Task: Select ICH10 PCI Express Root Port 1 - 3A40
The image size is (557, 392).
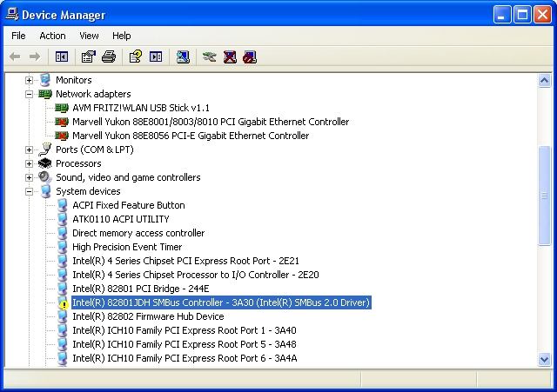Action: (185, 330)
